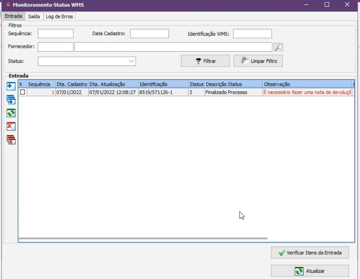Click the remove multiple entries icon
The height and width of the screenshot is (279, 360).
[11, 140]
